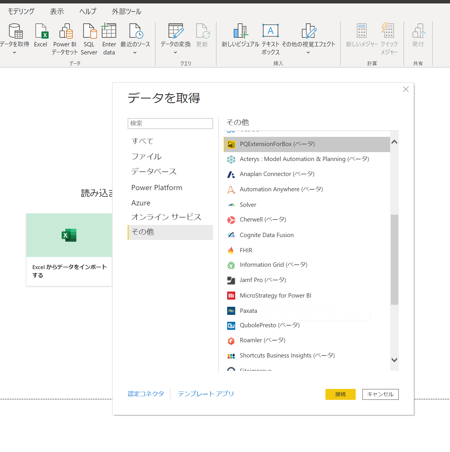Click the Shortcuts Business Insights icon

[231, 356]
